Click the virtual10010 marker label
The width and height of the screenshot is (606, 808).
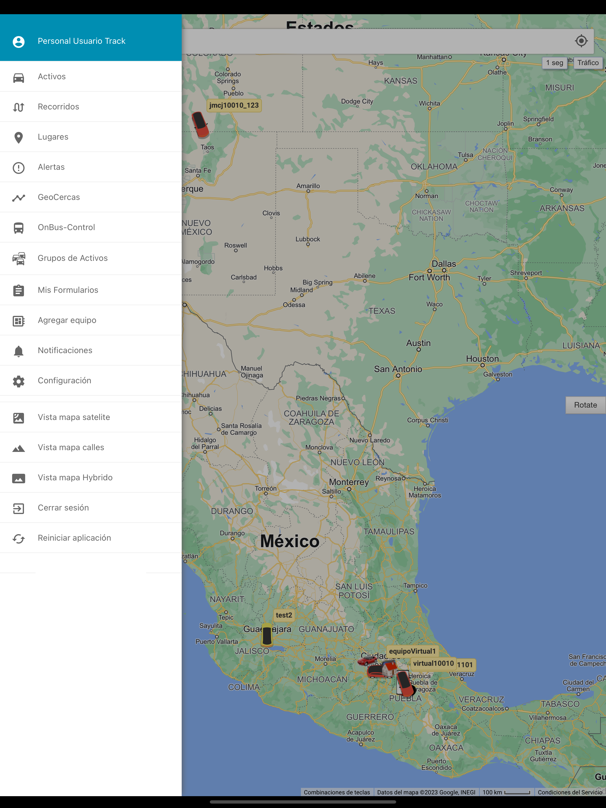433,663
